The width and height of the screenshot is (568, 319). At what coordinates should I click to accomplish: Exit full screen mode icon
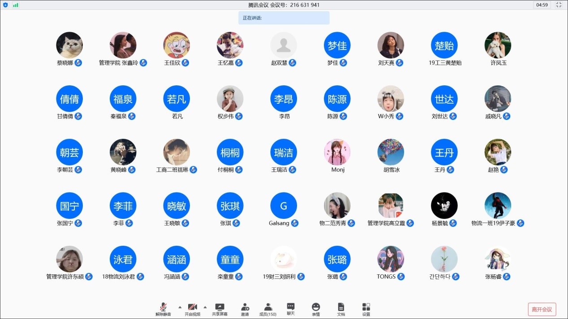(x=559, y=5)
